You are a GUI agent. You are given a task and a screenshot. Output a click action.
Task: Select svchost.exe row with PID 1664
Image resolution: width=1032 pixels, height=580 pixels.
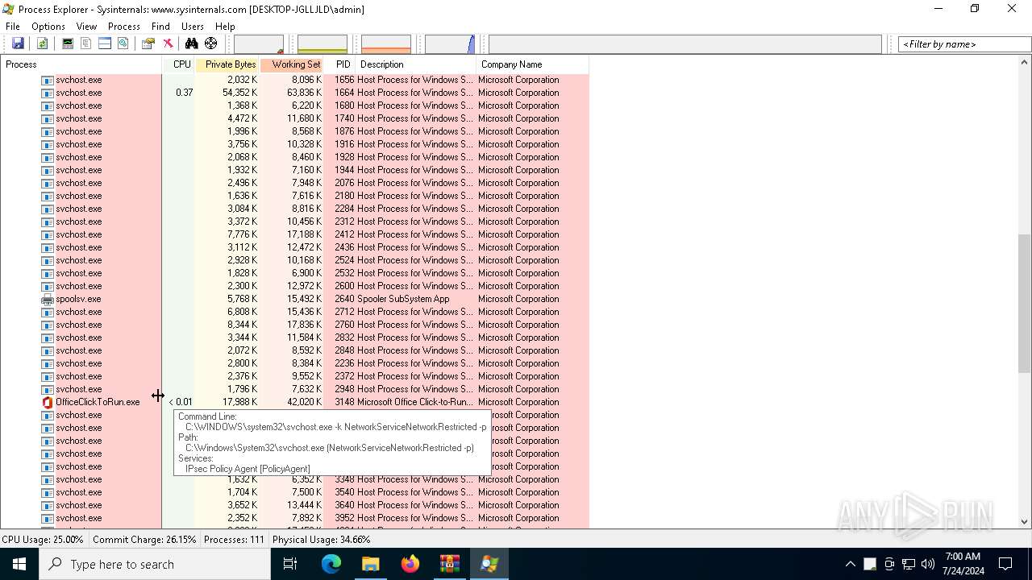pyautogui.click(x=294, y=93)
